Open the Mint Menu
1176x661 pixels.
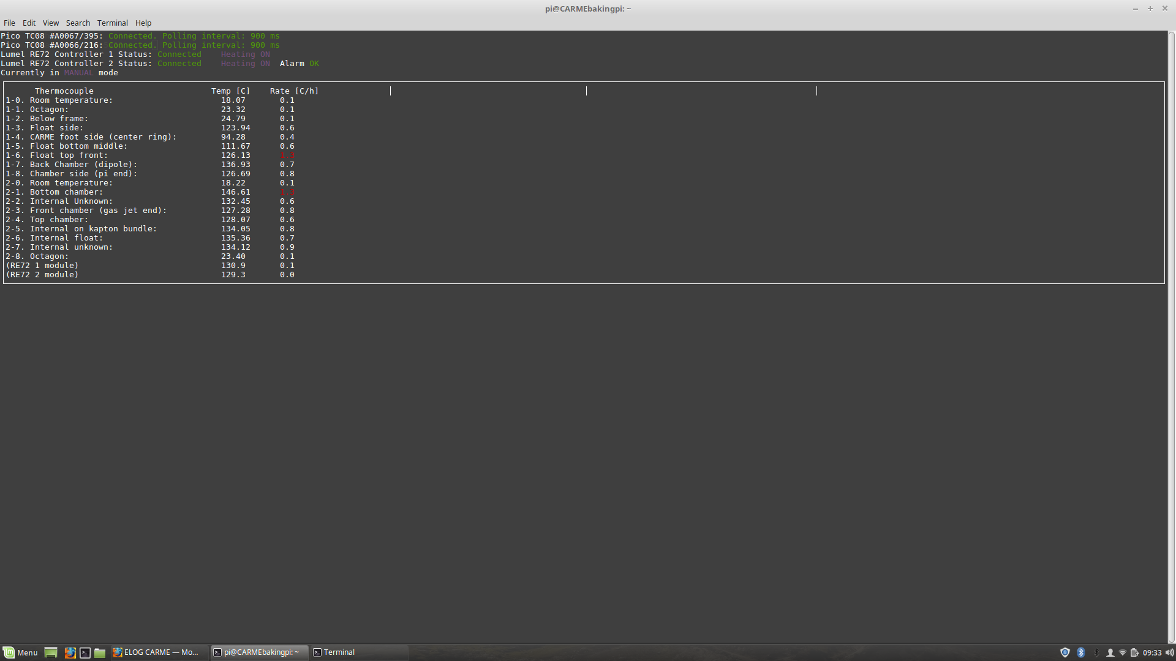[x=21, y=652]
